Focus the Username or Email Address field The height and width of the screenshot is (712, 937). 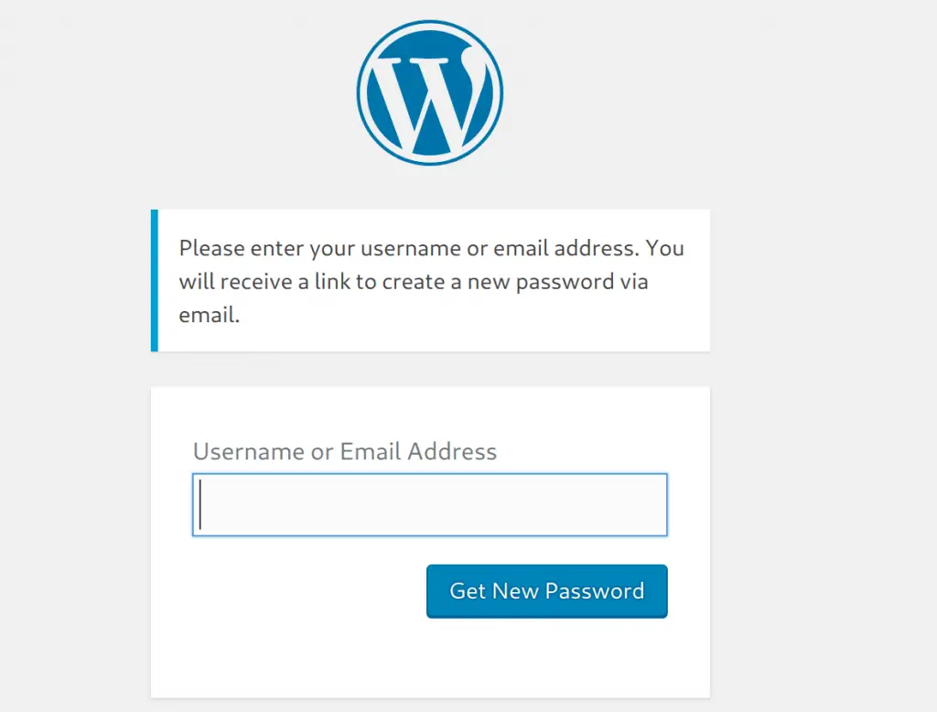point(430,504)
